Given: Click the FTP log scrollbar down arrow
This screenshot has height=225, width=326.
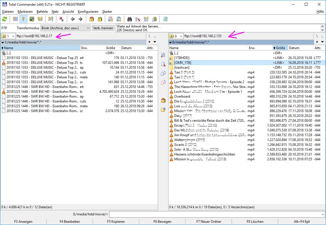Looking at the screenshot, I should click(323, 30).
